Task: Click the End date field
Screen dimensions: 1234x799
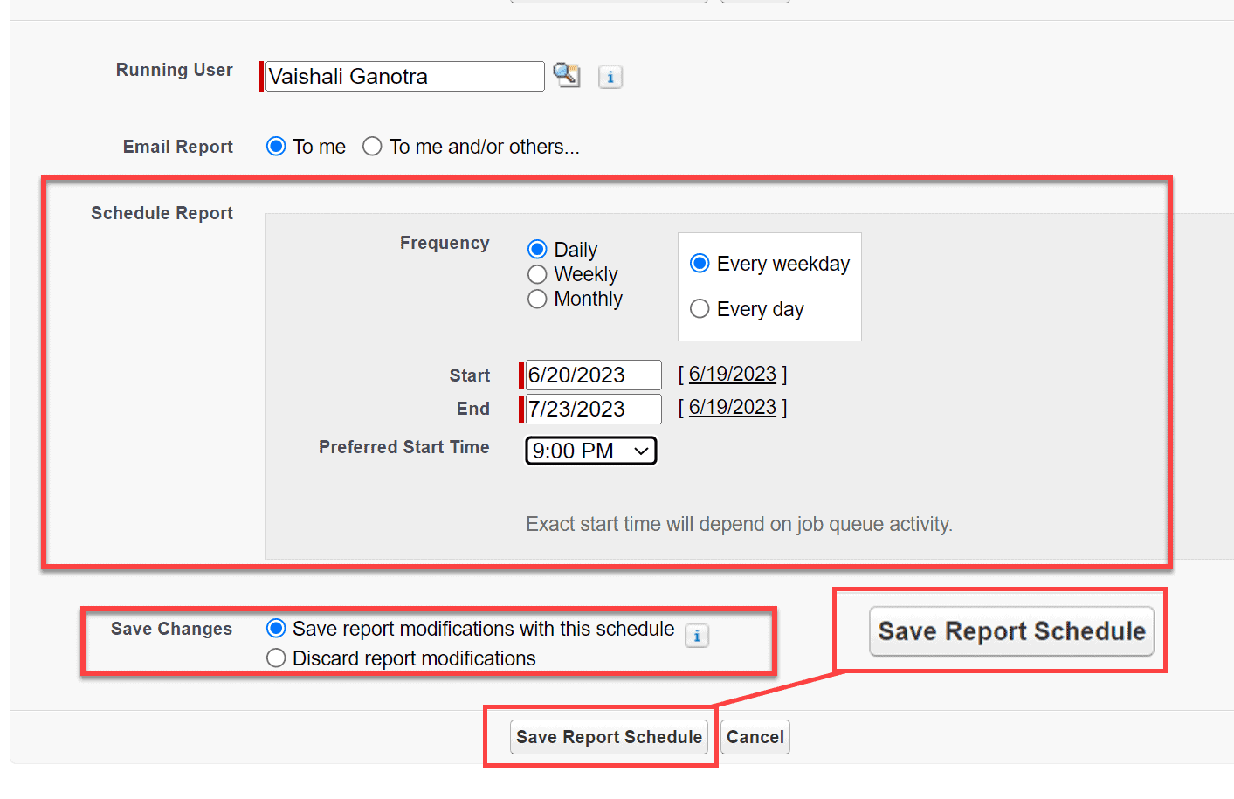Action: tap(593, 409)
